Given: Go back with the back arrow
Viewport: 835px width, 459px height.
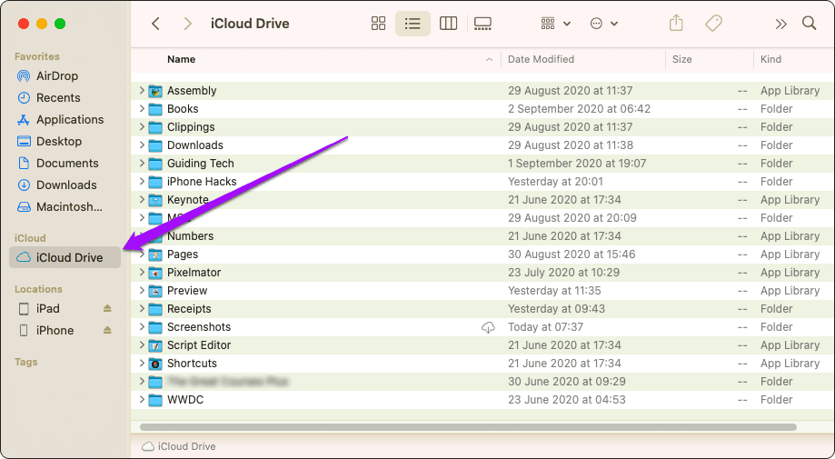Looking at the screenshot, I should pos(155,24).
